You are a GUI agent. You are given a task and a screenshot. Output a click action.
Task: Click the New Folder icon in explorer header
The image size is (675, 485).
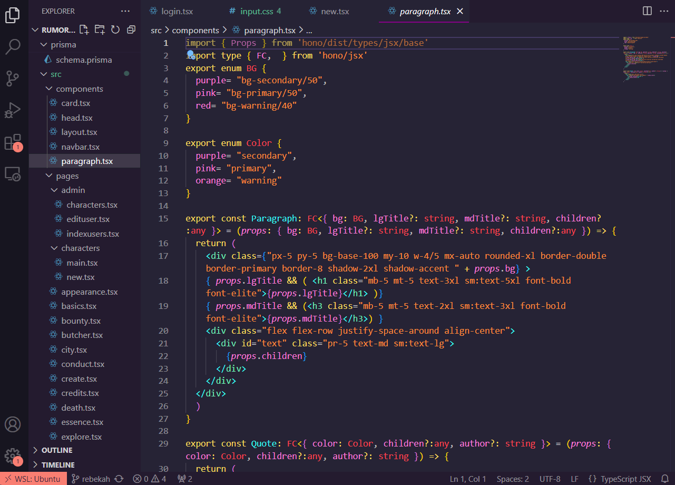[x=100, y=30]
